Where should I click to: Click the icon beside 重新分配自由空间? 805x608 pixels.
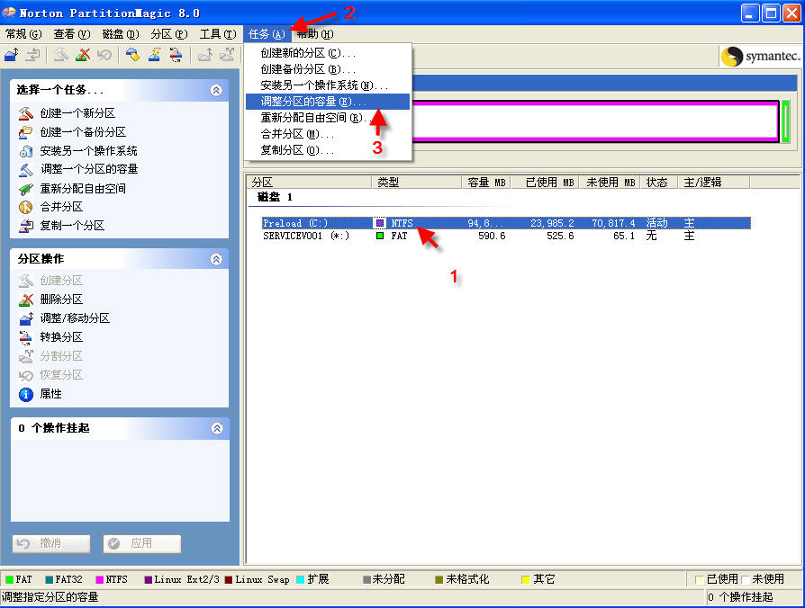tap(26, 189)
